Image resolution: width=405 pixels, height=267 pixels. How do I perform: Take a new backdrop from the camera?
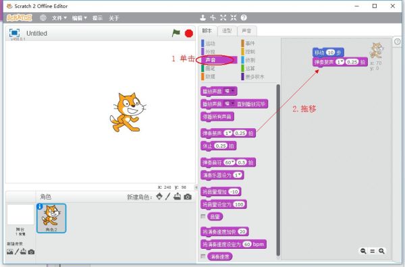click(x=31, y=251)
